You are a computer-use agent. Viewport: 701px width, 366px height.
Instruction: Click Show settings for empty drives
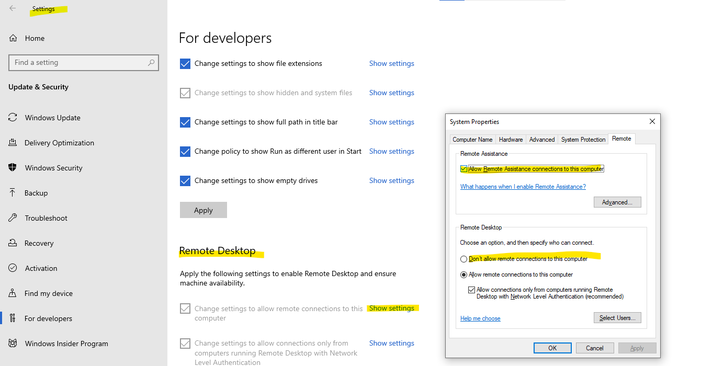pos(391,180)
